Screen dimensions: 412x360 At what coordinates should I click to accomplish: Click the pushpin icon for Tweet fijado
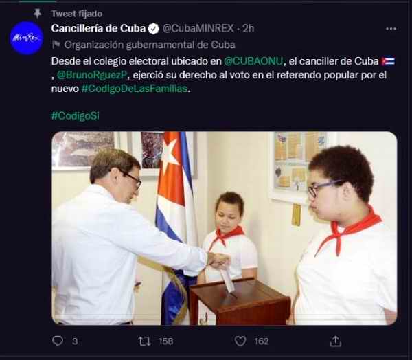coord(38,13)
